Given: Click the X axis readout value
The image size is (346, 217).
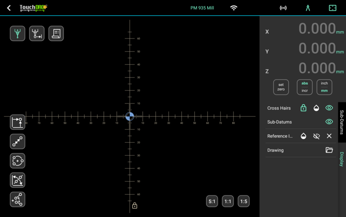Looking at the screenshot, I should pyautogui.click(x=317, y=29).
